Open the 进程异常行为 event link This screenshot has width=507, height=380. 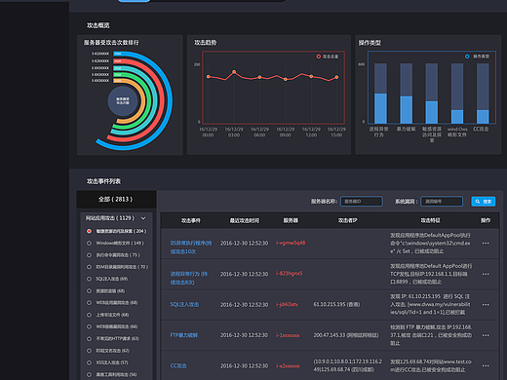(188, 278)
